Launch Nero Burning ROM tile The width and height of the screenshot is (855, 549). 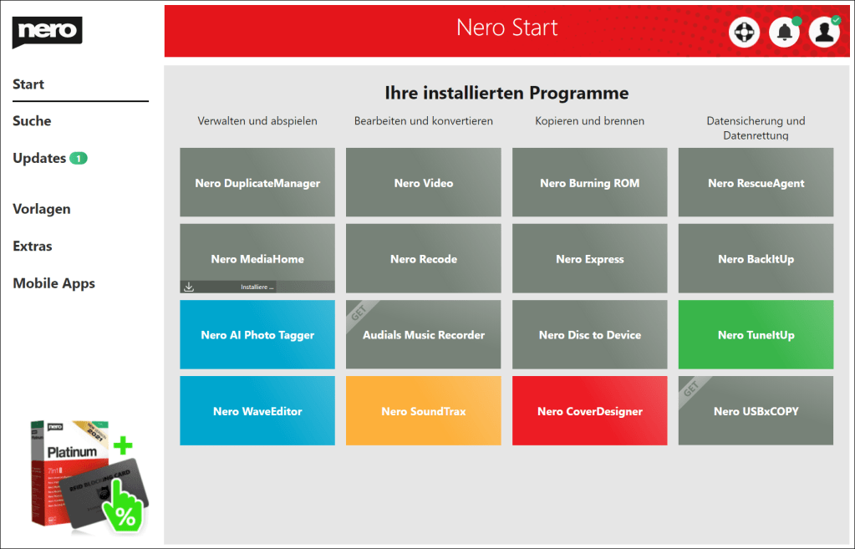tap(589, 183)
